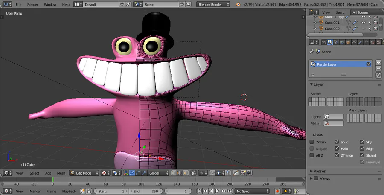Disable the Solid include checkbox
Viewport: 384px width, 195px height.
[x=337, y=142]
